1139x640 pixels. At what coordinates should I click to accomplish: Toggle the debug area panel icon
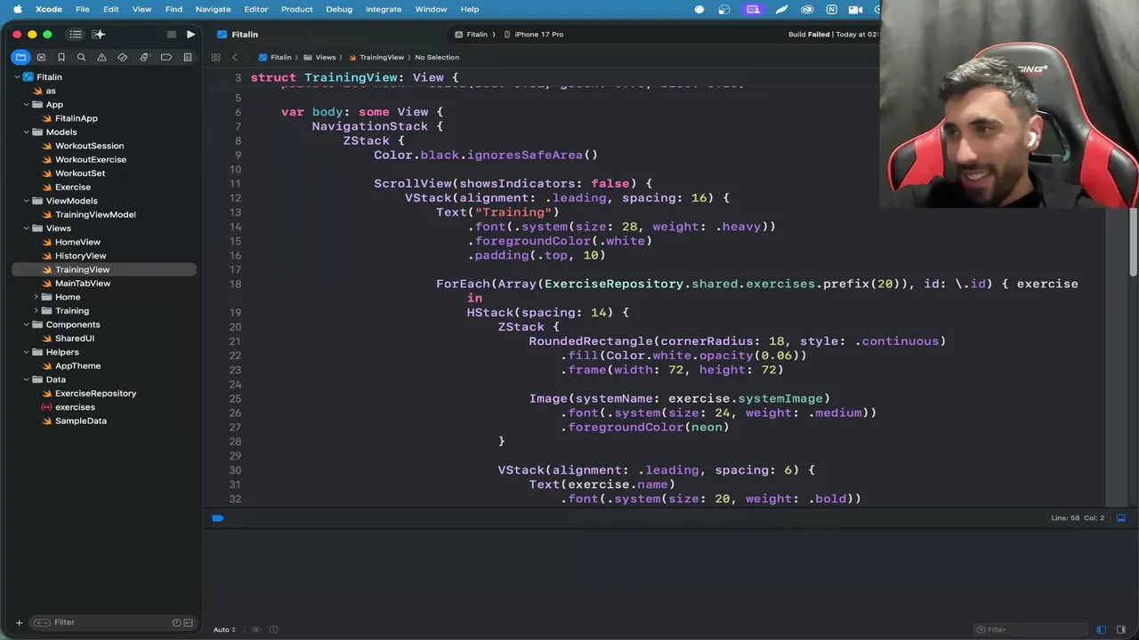pos(1121,518)
